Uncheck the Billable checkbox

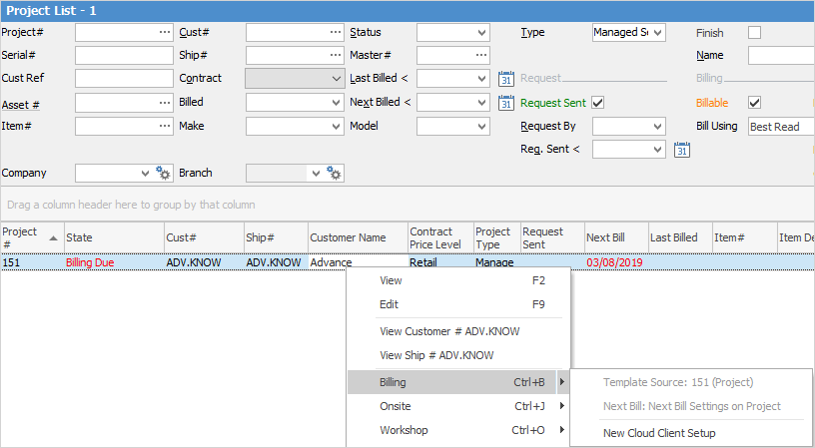coord(755,103)
